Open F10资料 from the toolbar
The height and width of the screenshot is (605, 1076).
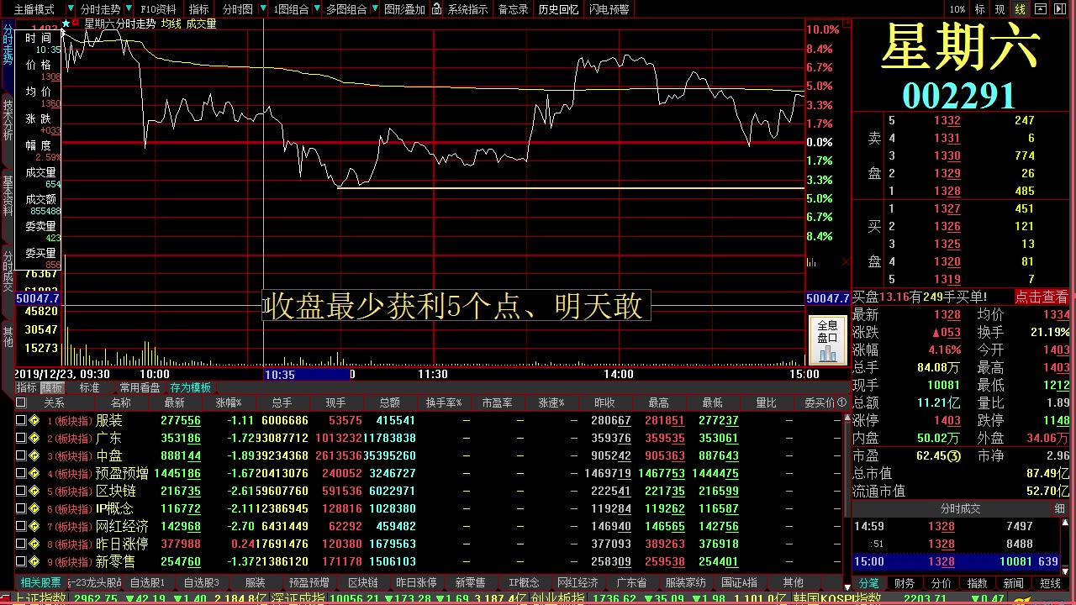[158, 9]
